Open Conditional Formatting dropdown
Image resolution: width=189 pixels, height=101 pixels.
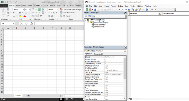(70, 9)
